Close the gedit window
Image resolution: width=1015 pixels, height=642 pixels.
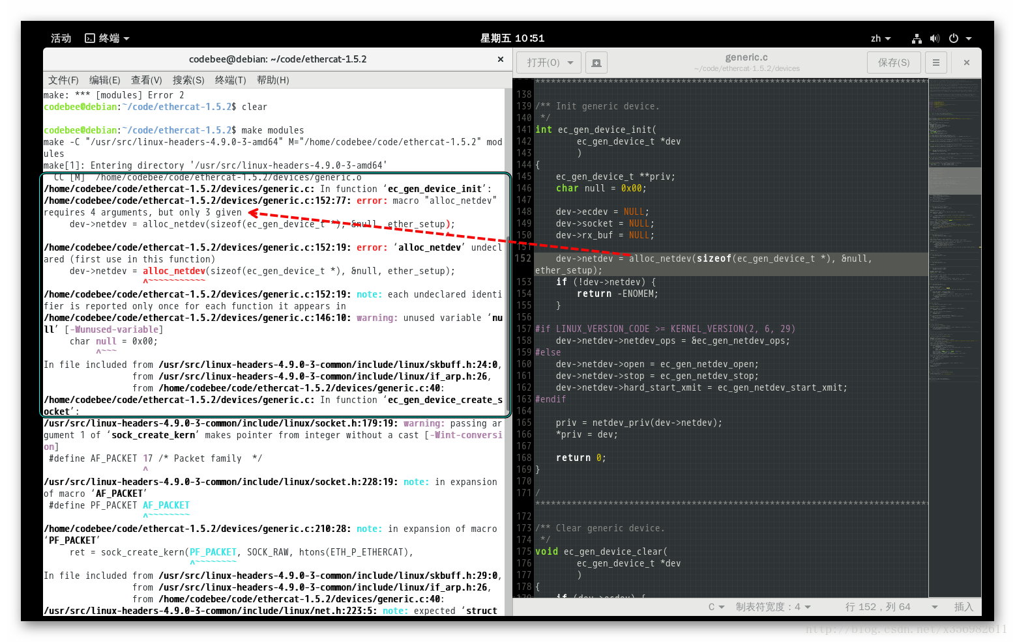tap(967, 63)
